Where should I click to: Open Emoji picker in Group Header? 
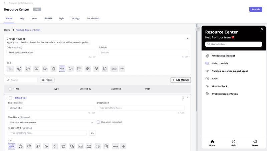tap(114, 69)
